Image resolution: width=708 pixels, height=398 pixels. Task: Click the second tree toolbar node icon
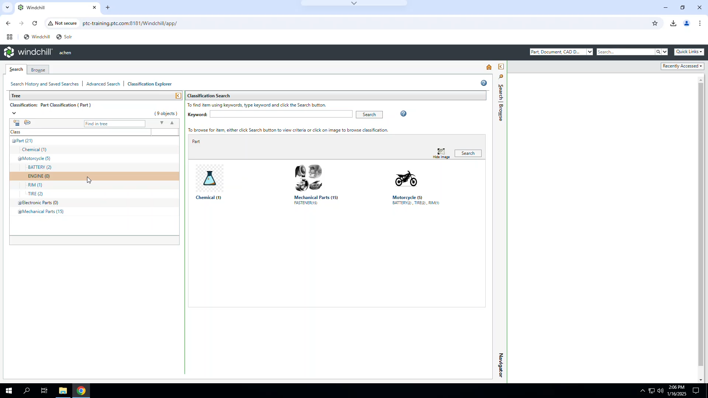point(27,123)
